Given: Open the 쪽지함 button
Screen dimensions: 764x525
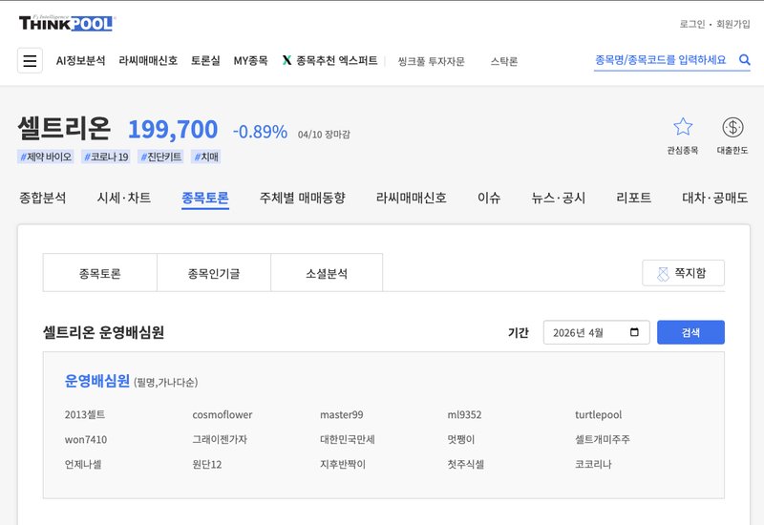Looking at the screenshot, I should tap(683, 273).
